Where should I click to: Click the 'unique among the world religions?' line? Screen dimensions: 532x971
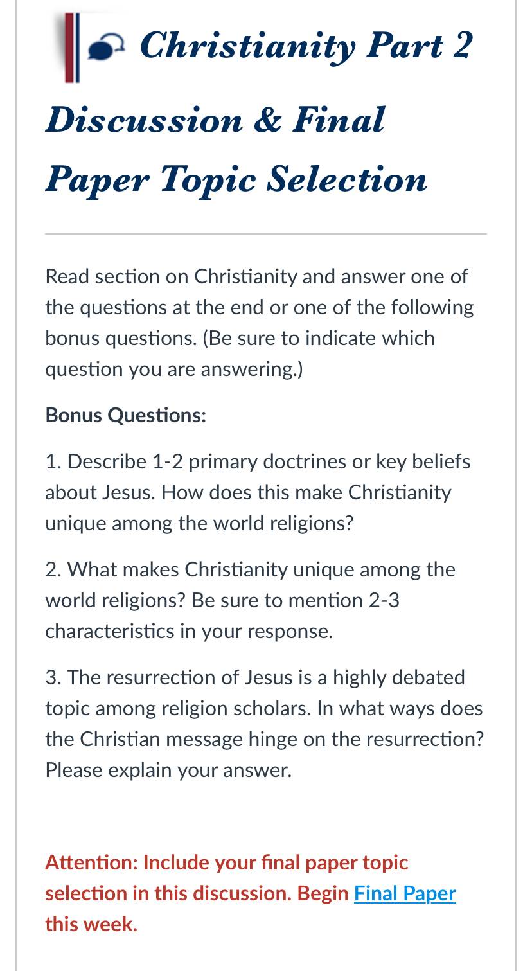pos(199,523)
